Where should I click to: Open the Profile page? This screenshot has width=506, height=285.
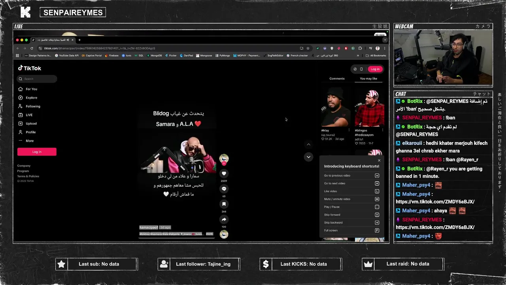point(28,132)
